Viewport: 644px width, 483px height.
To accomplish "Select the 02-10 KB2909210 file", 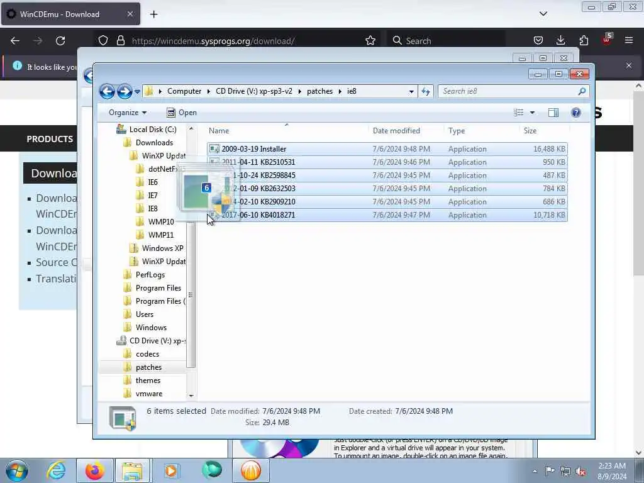I will coord(387,202).
